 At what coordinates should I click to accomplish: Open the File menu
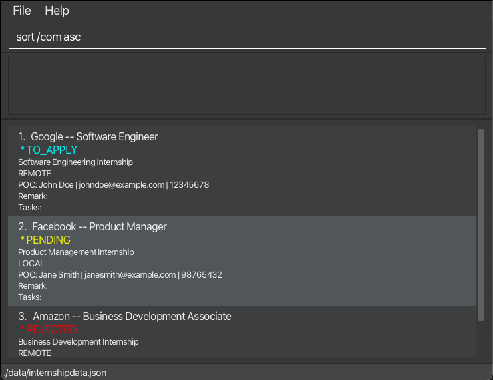click(x=22, y=11)
